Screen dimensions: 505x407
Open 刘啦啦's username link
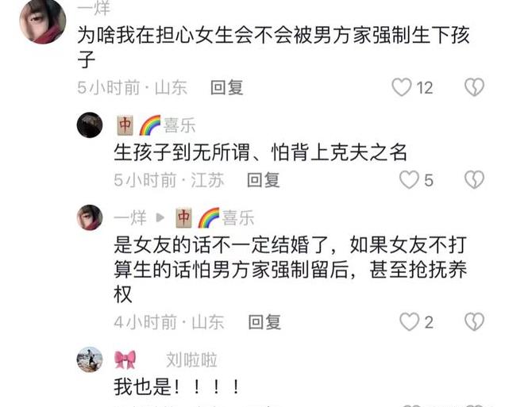[x=191, y=359]
